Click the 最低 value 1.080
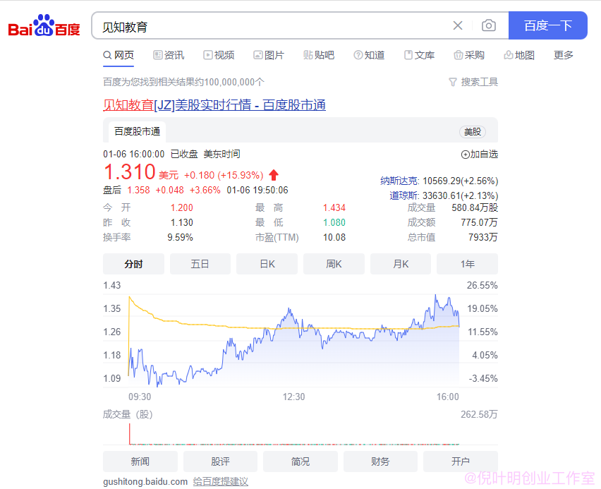601x489 pixels. (334, 222)
